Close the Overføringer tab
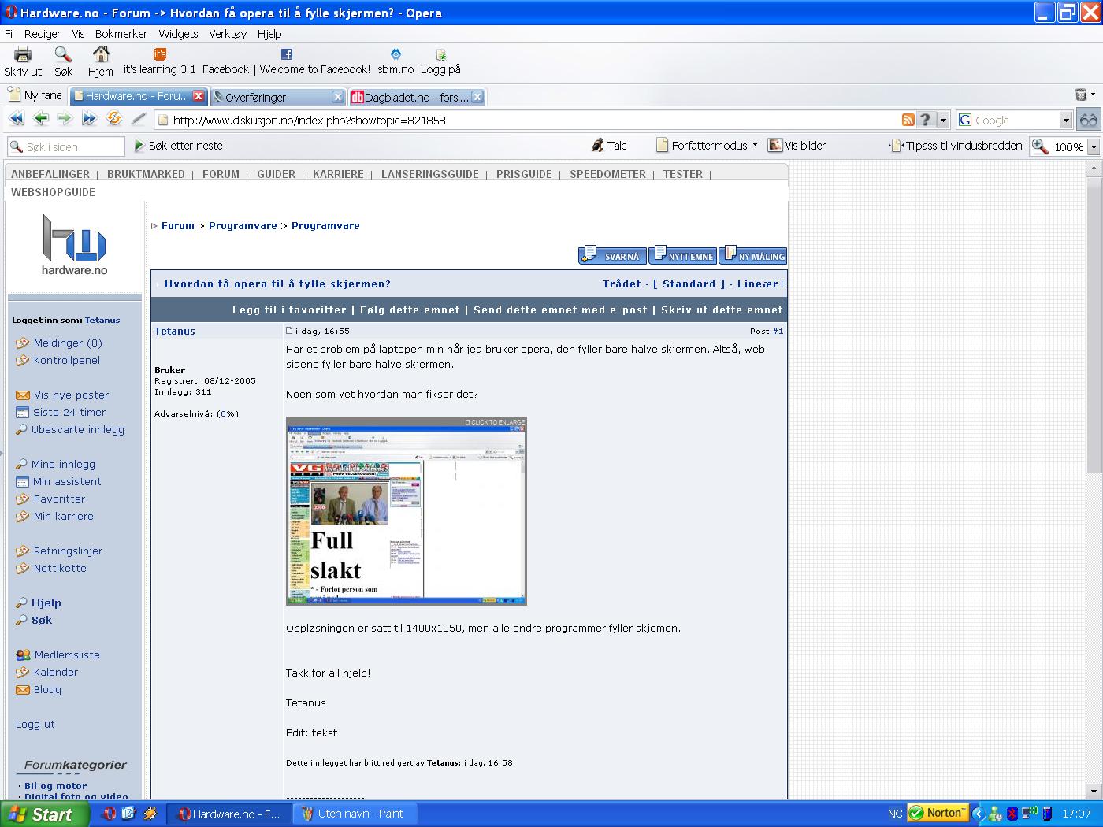The width and height of the screenshot is (1103, 827). 337,97
